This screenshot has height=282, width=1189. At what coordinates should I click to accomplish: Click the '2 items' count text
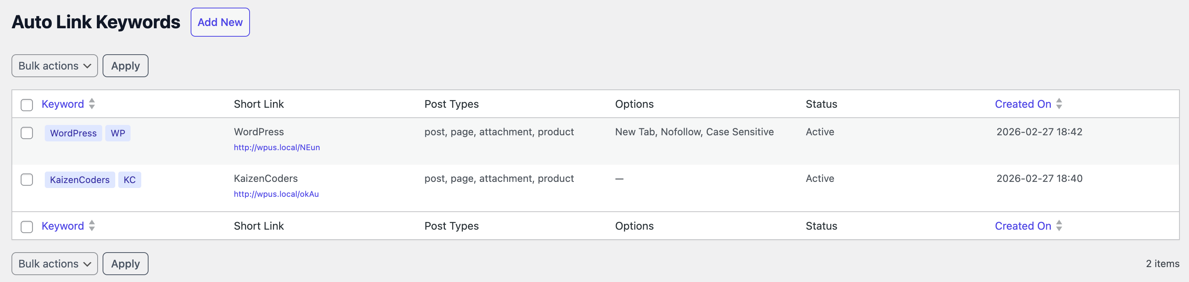coord(1162,264)
